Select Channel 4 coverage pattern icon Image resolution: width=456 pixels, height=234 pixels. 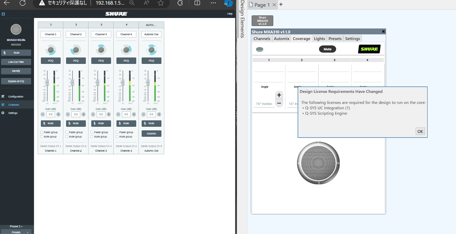(126, 50)
